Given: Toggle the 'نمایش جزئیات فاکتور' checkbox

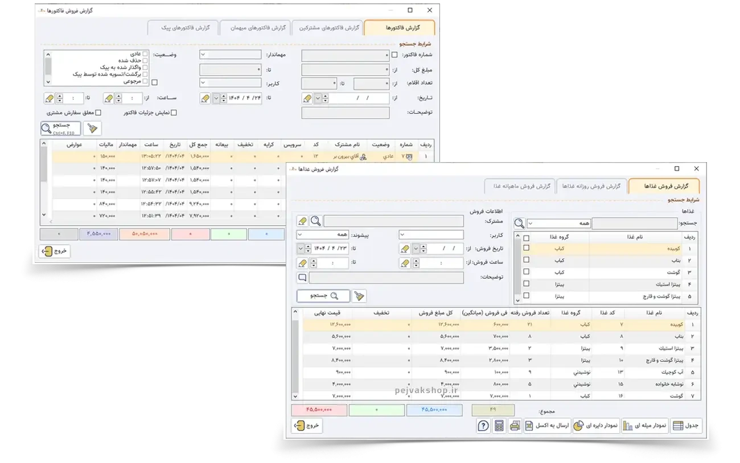Looking at the screenshot, I should pyautogui.click(x=174, y=113).
